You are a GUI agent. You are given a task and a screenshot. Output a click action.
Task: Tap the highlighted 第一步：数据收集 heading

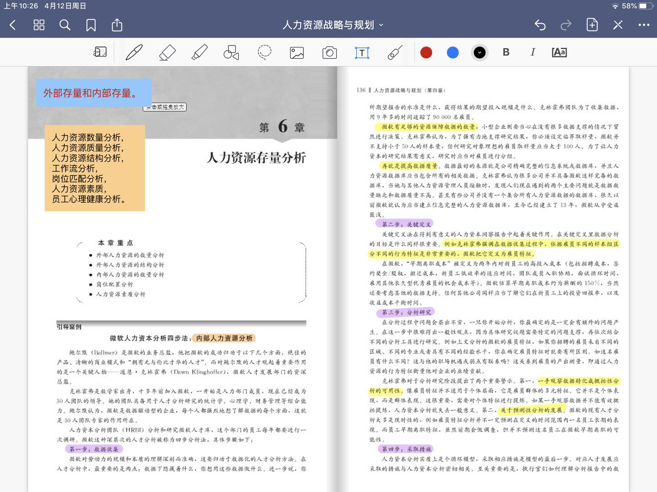click(94, 449)
